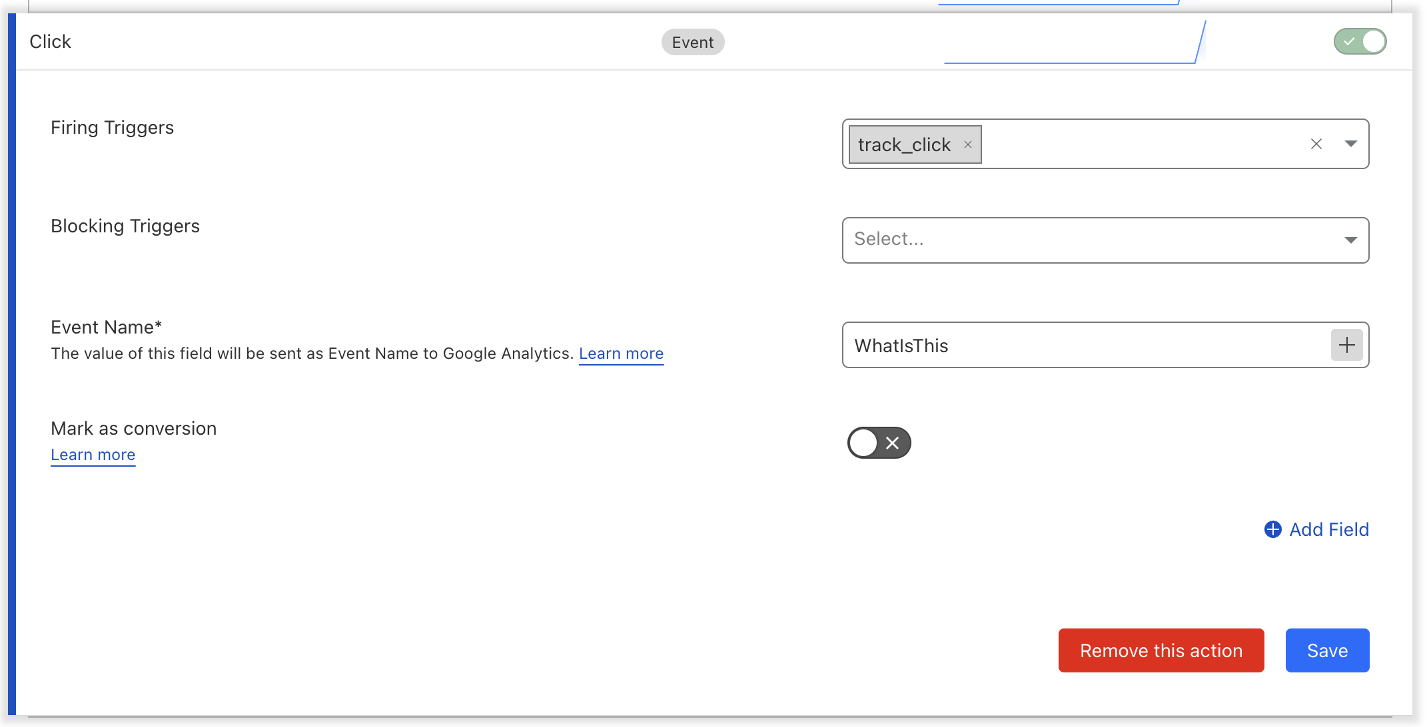The width and height of the screenshot is (1427, 727).
Task: Open Learn more link under Mark as conversion
Action: point(93,455)
